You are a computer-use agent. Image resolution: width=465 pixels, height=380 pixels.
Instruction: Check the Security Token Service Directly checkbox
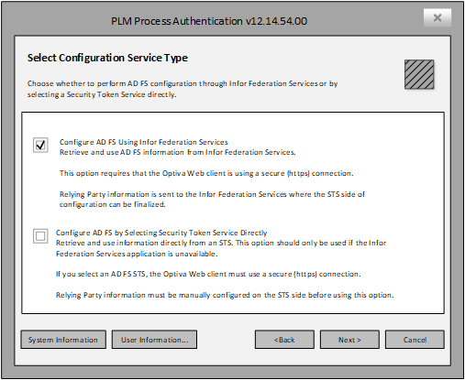pyautogui.click(x=40, y=236)
